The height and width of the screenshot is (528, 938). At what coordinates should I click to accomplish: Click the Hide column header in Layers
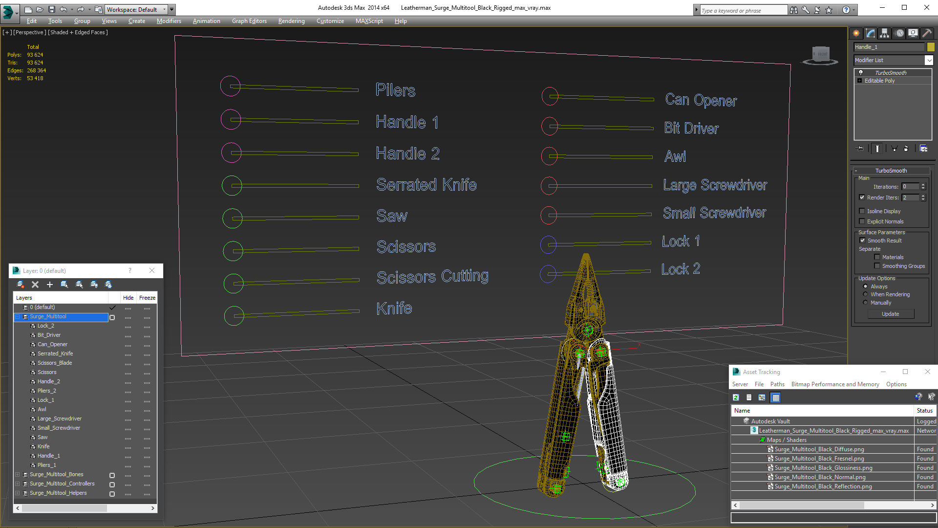click(128, 298)
